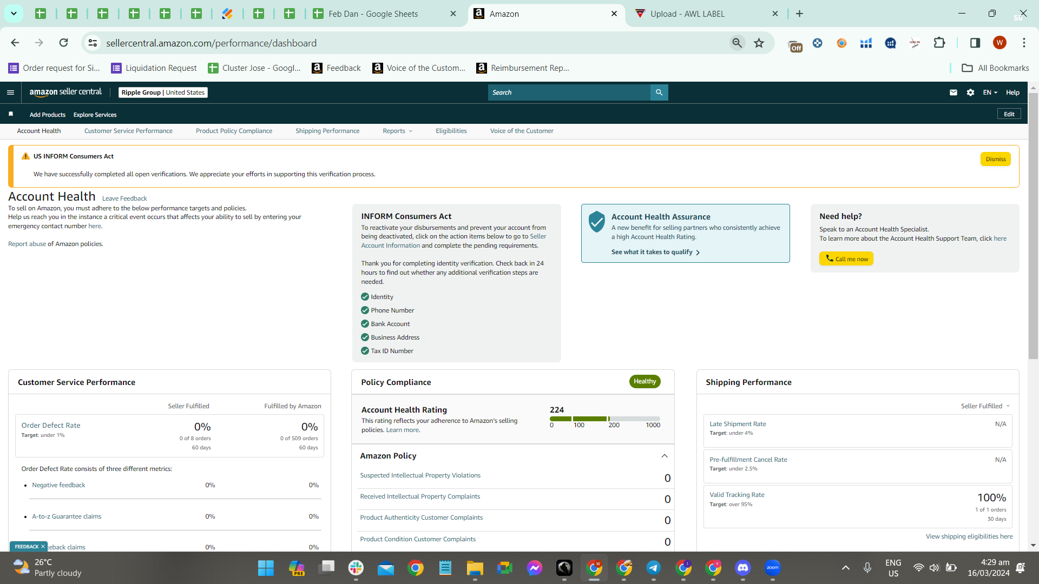The image size is (1039, 584).
Task: Open the Product Policy Compliance tab
Action: click(234, 131)
